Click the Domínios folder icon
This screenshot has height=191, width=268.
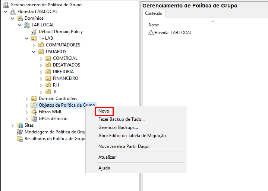click(x=20, y=18)
